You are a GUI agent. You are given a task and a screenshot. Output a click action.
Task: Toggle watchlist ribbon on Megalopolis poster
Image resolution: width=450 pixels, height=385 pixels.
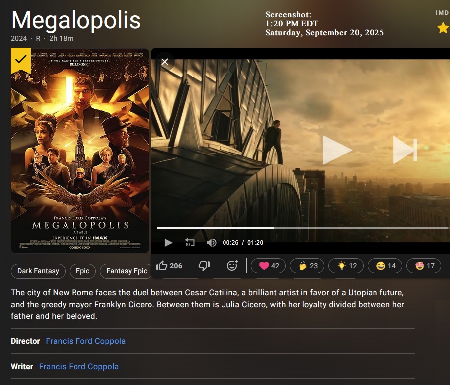[x=21, y=60]
